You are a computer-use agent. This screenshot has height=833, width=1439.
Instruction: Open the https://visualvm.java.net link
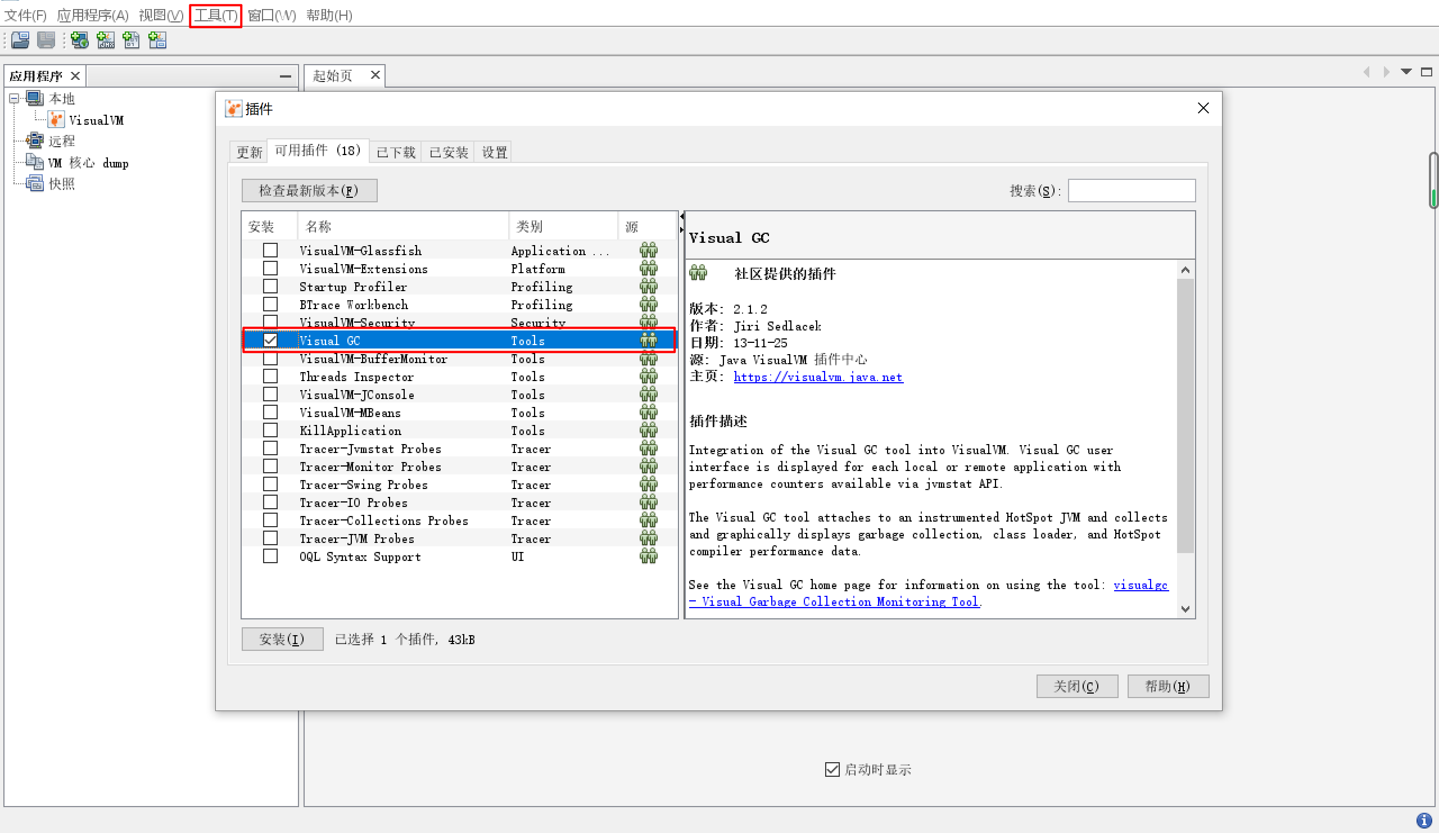[818, 377]
